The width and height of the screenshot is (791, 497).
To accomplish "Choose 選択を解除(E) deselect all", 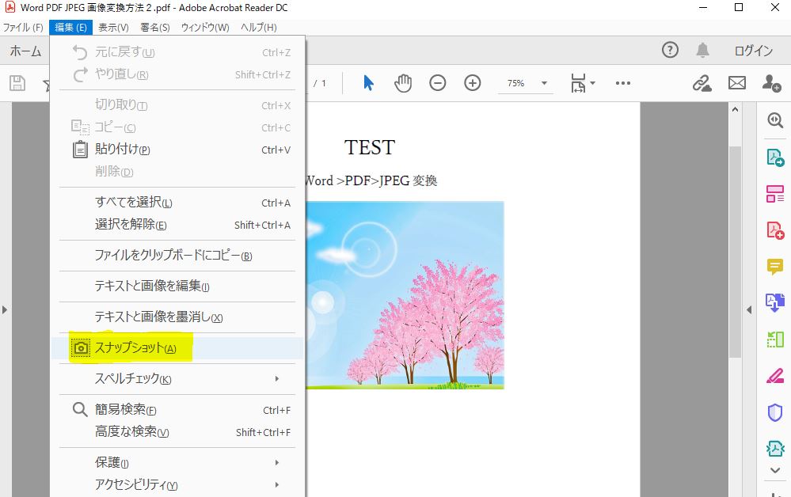I will (177, 225).
